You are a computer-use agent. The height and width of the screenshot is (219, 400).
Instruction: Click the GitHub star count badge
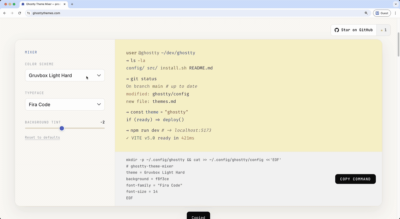383,30
